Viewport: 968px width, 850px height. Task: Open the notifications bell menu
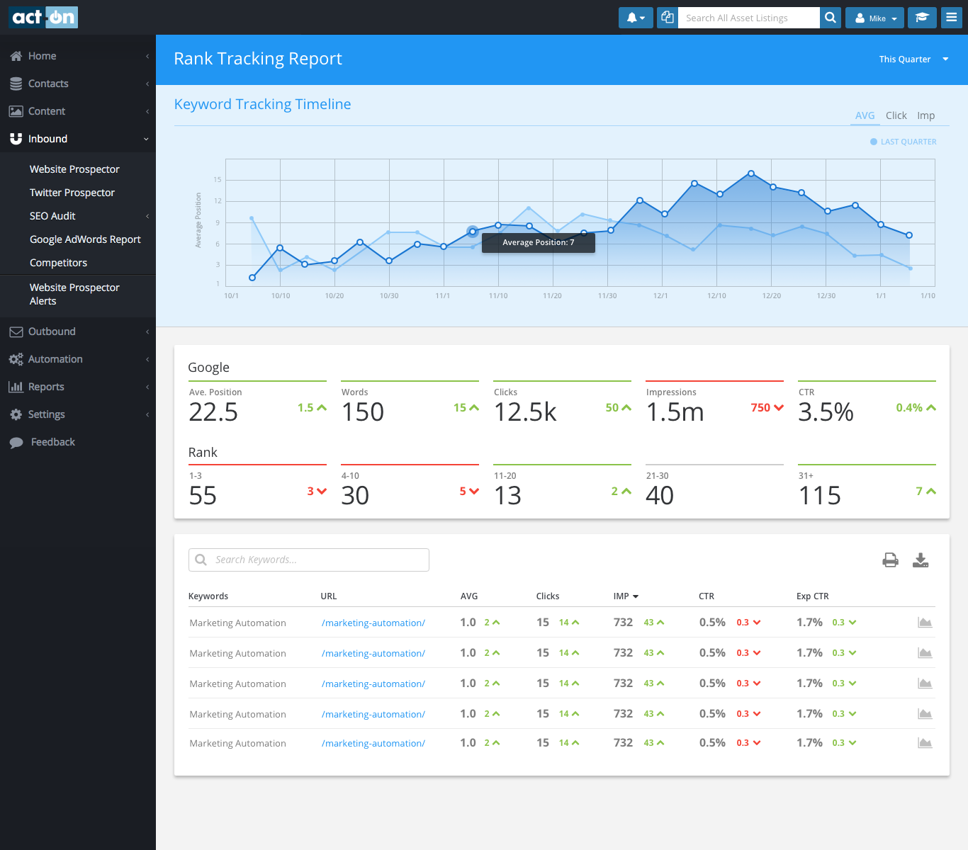(x=636, y=18)
